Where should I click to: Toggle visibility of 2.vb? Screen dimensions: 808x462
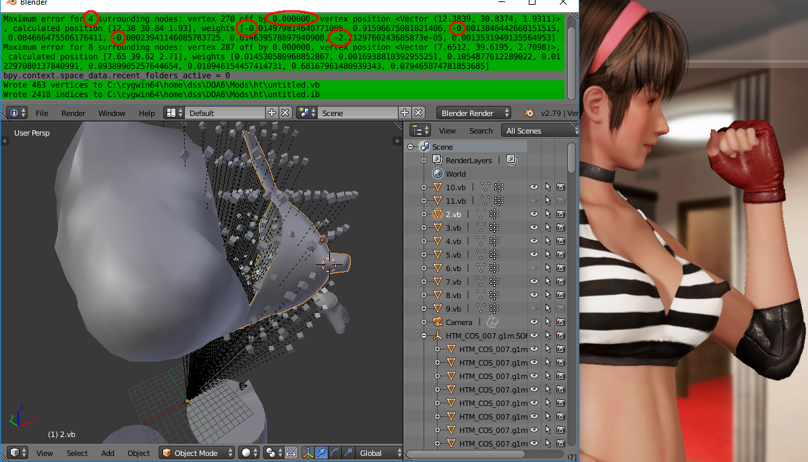coord(534,214)
